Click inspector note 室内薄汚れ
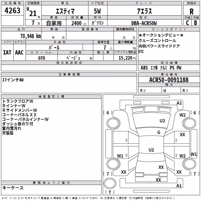201x201 pixels. tap(12, 128)
